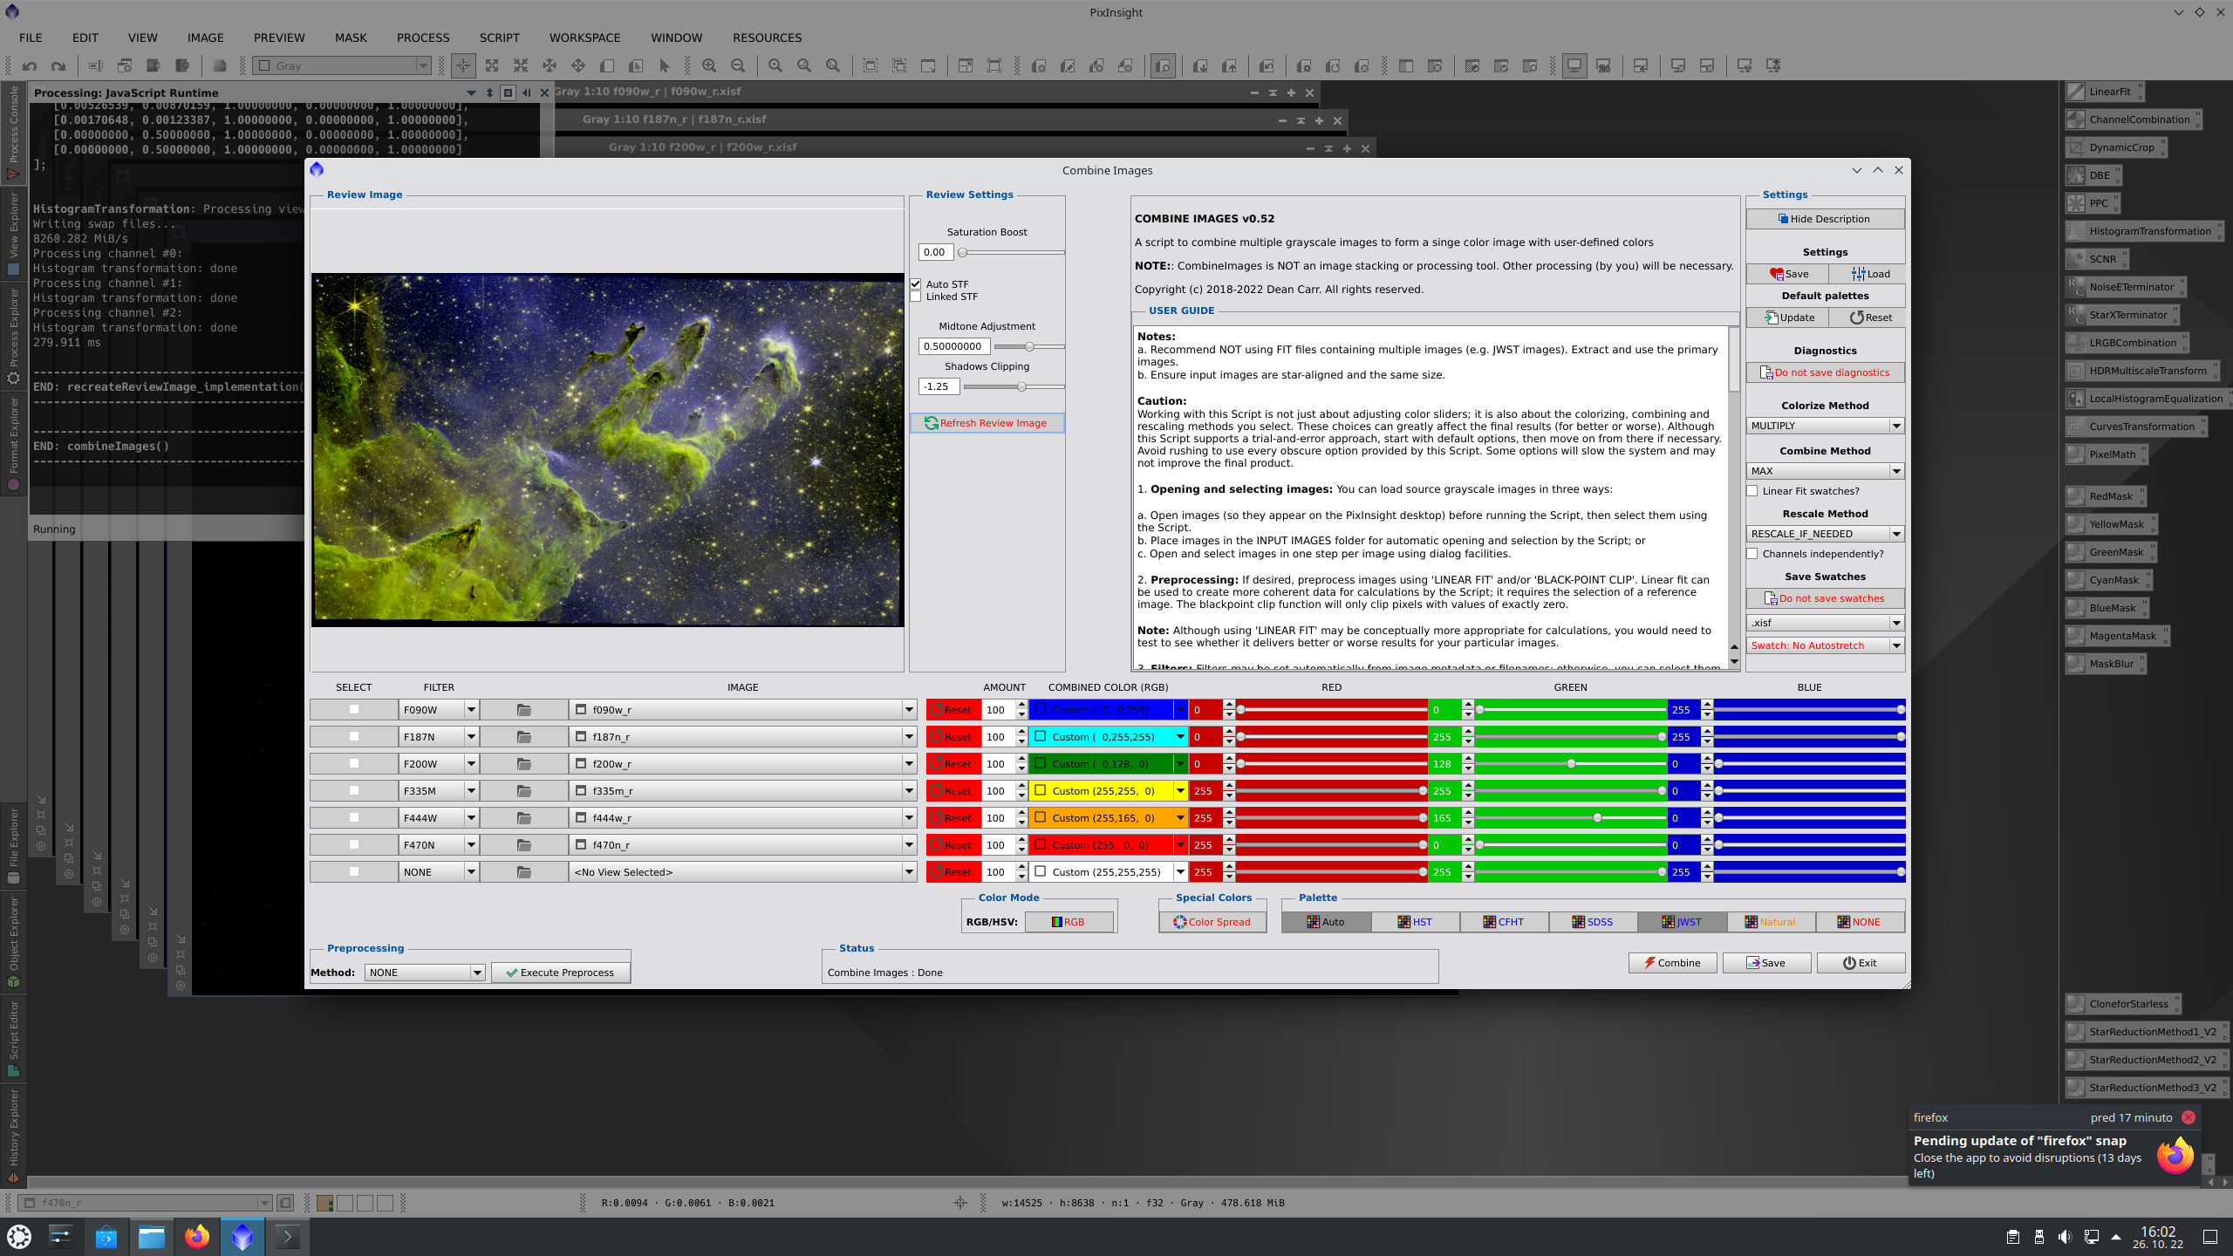Tick the SELECT checkbox for F187N row

354,737
